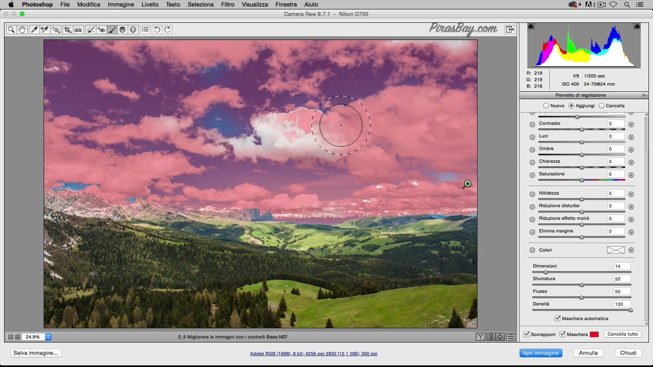Toggle the shadow clipping warning in histogram
This screenshot has width=653, height=367.
pos(531,26)
